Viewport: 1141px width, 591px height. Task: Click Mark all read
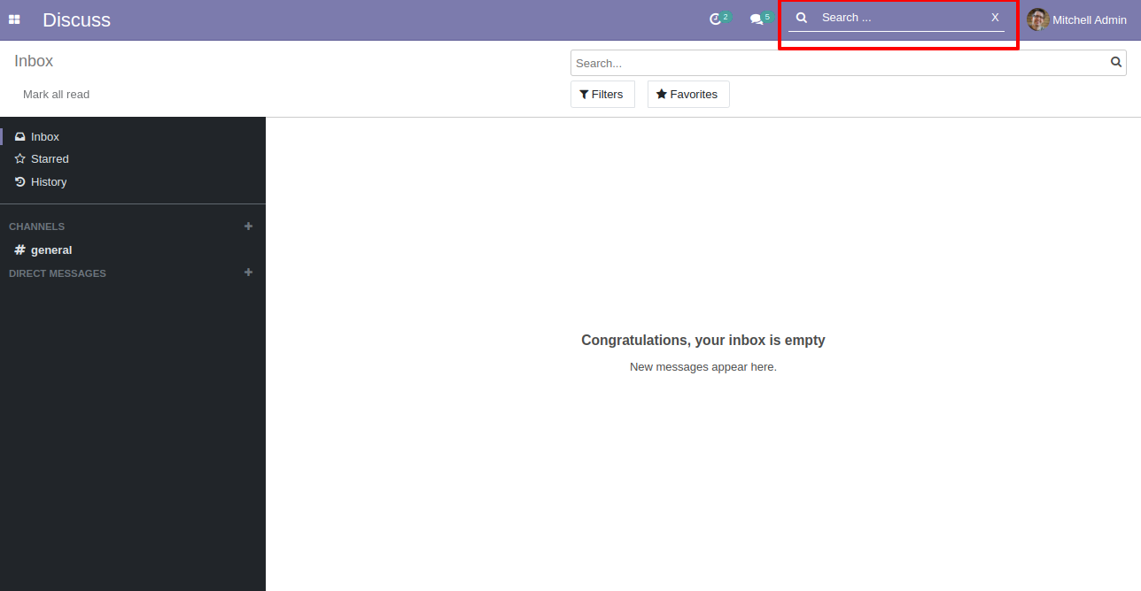(56, 95)
